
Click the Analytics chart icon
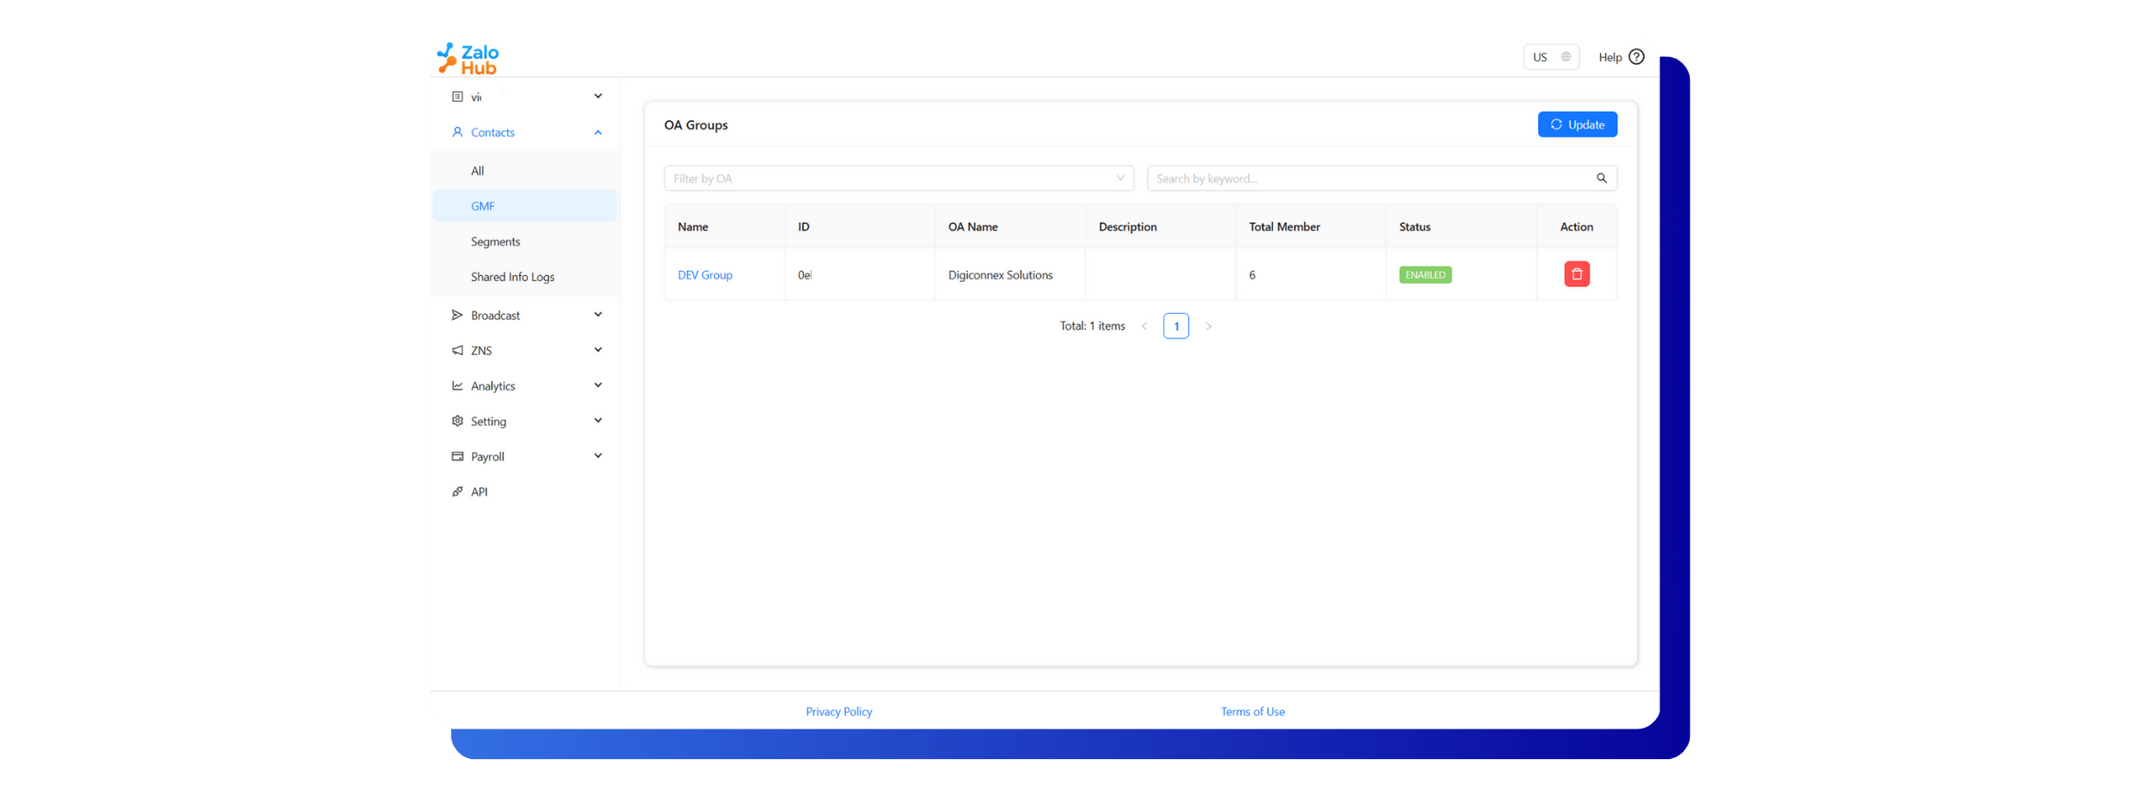tap(458, 386)
